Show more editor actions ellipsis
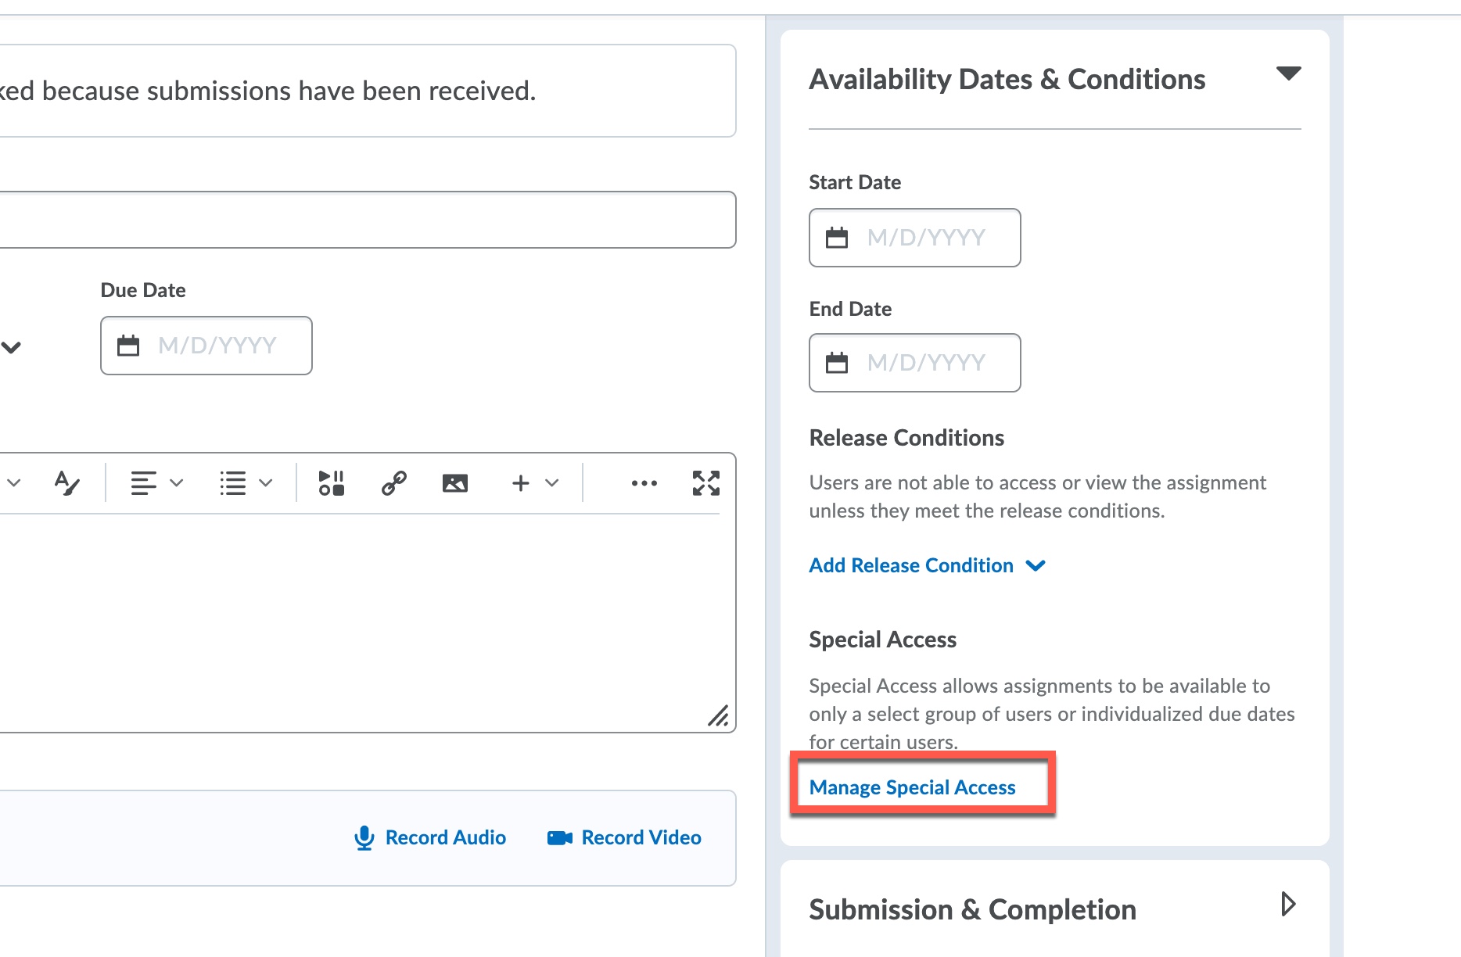 [x=644, y=483]
